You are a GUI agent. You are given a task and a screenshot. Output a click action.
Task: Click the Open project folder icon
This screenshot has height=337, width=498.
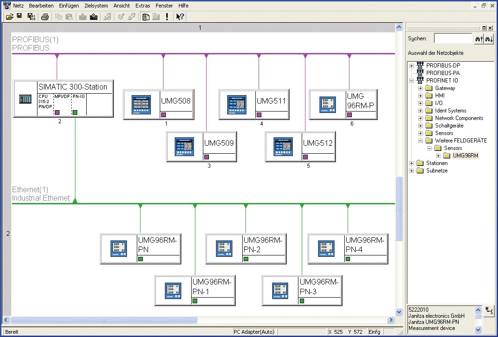click(x=9, y=17)
